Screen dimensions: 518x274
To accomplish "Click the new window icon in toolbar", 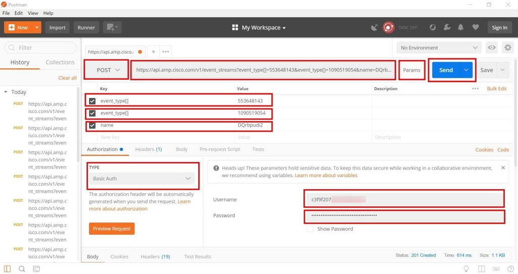I will click(112, 27).
